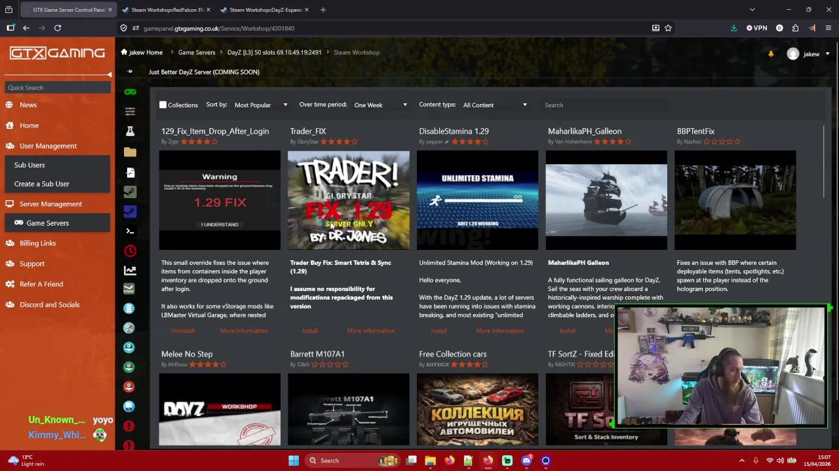
Task: Open the Firefox hamburger menu
Action: 829,28
